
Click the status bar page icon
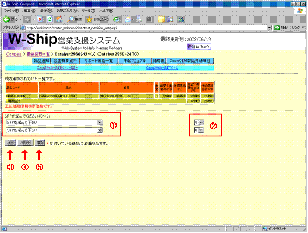[x=4, y=229]
